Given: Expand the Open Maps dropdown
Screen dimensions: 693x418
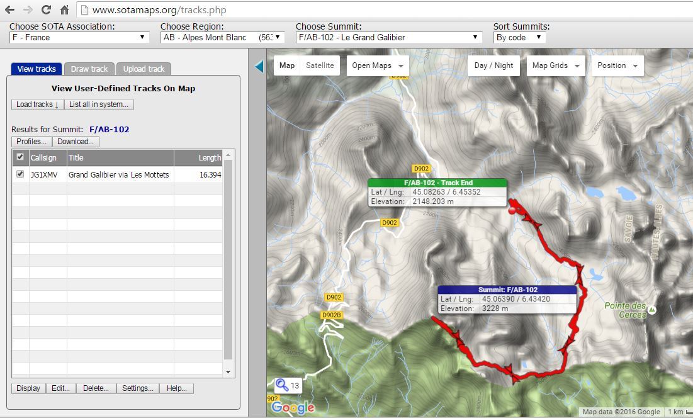Looking at the screenshot, I should [378, 65].
